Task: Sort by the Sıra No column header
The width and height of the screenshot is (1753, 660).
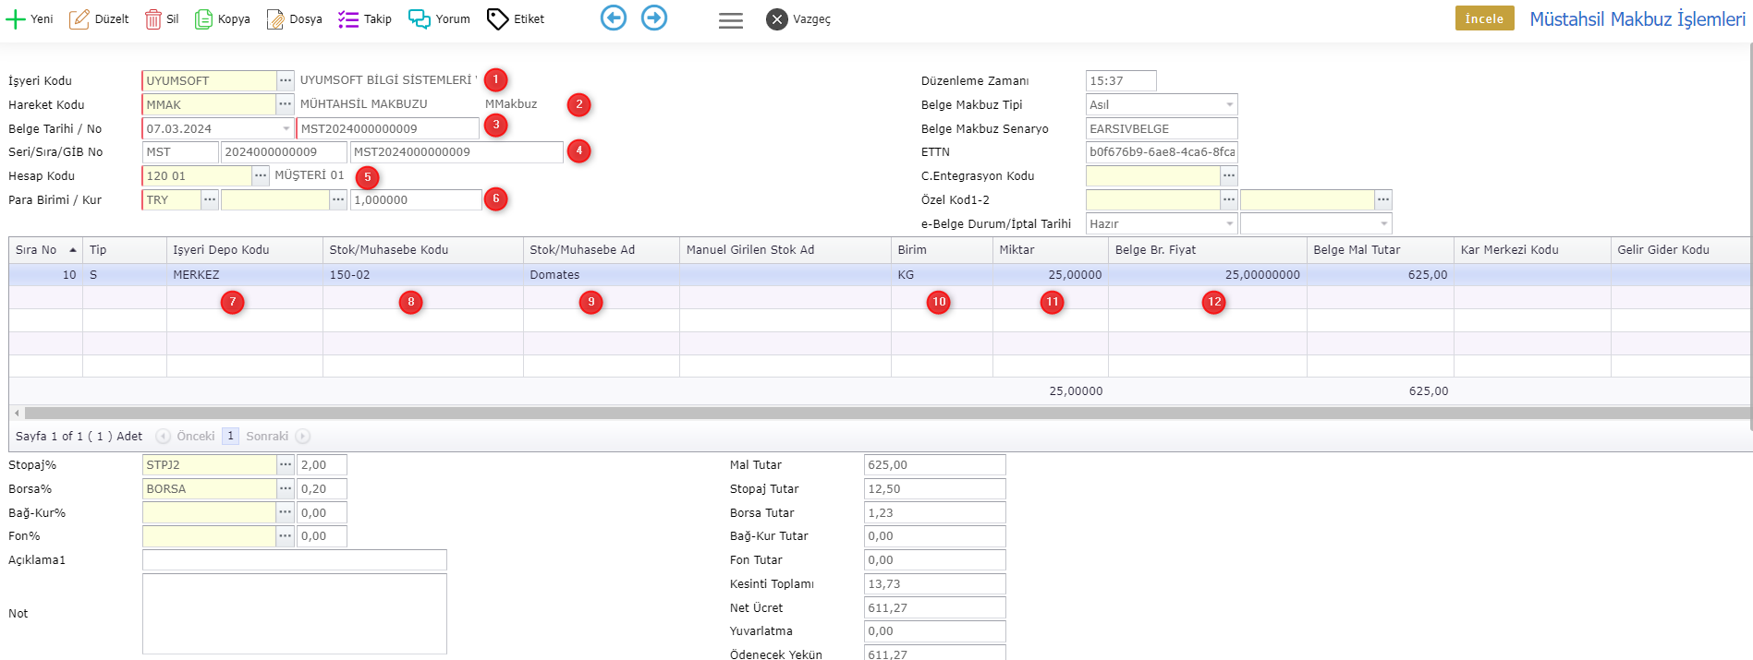Action: pos(46,250)
